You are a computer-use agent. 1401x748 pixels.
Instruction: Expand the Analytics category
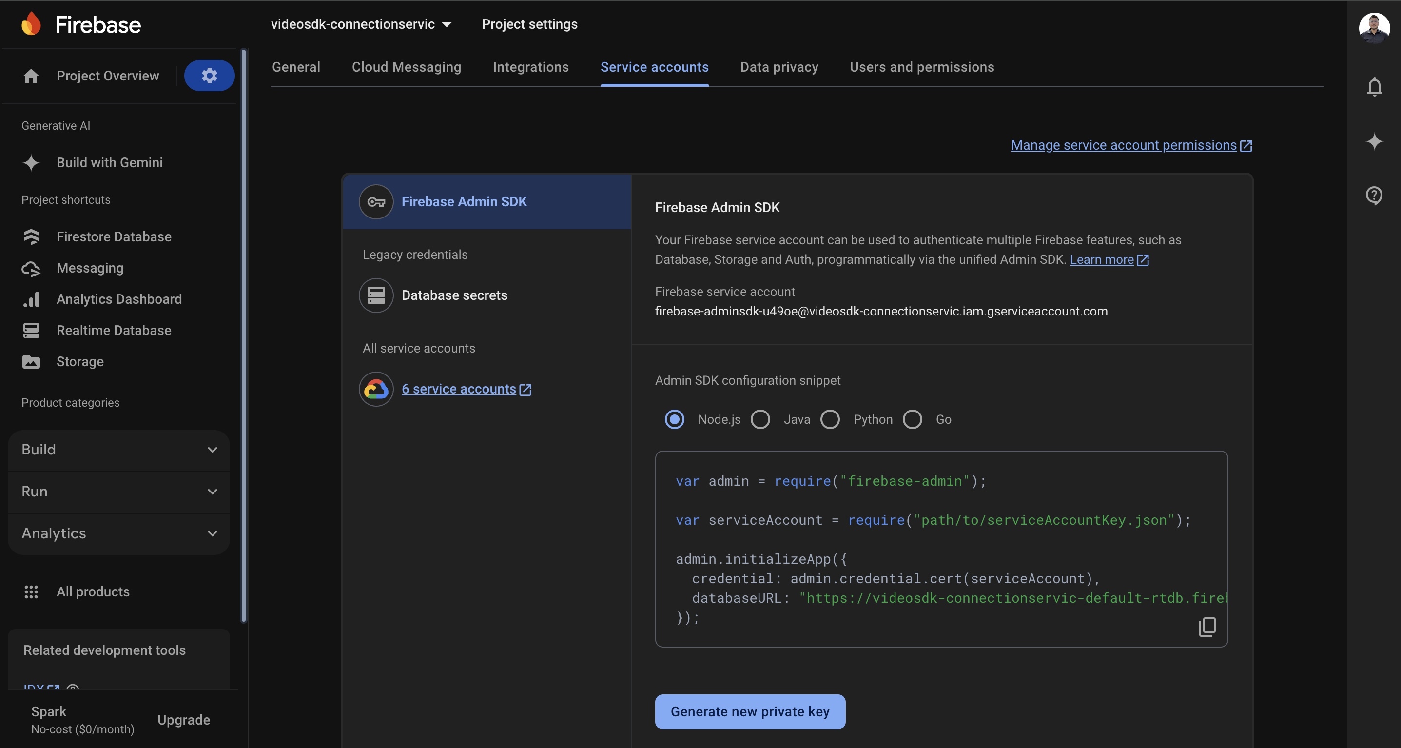pyautogui.click(x=119, y=533)
